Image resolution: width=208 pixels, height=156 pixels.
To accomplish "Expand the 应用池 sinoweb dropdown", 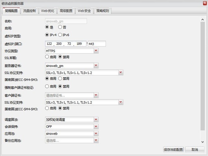I will pos(96,134).
